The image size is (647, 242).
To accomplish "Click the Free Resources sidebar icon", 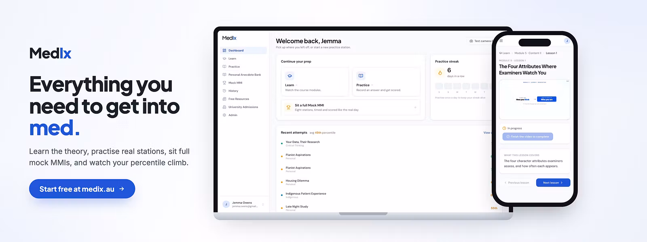I will (x=224, y=99).
